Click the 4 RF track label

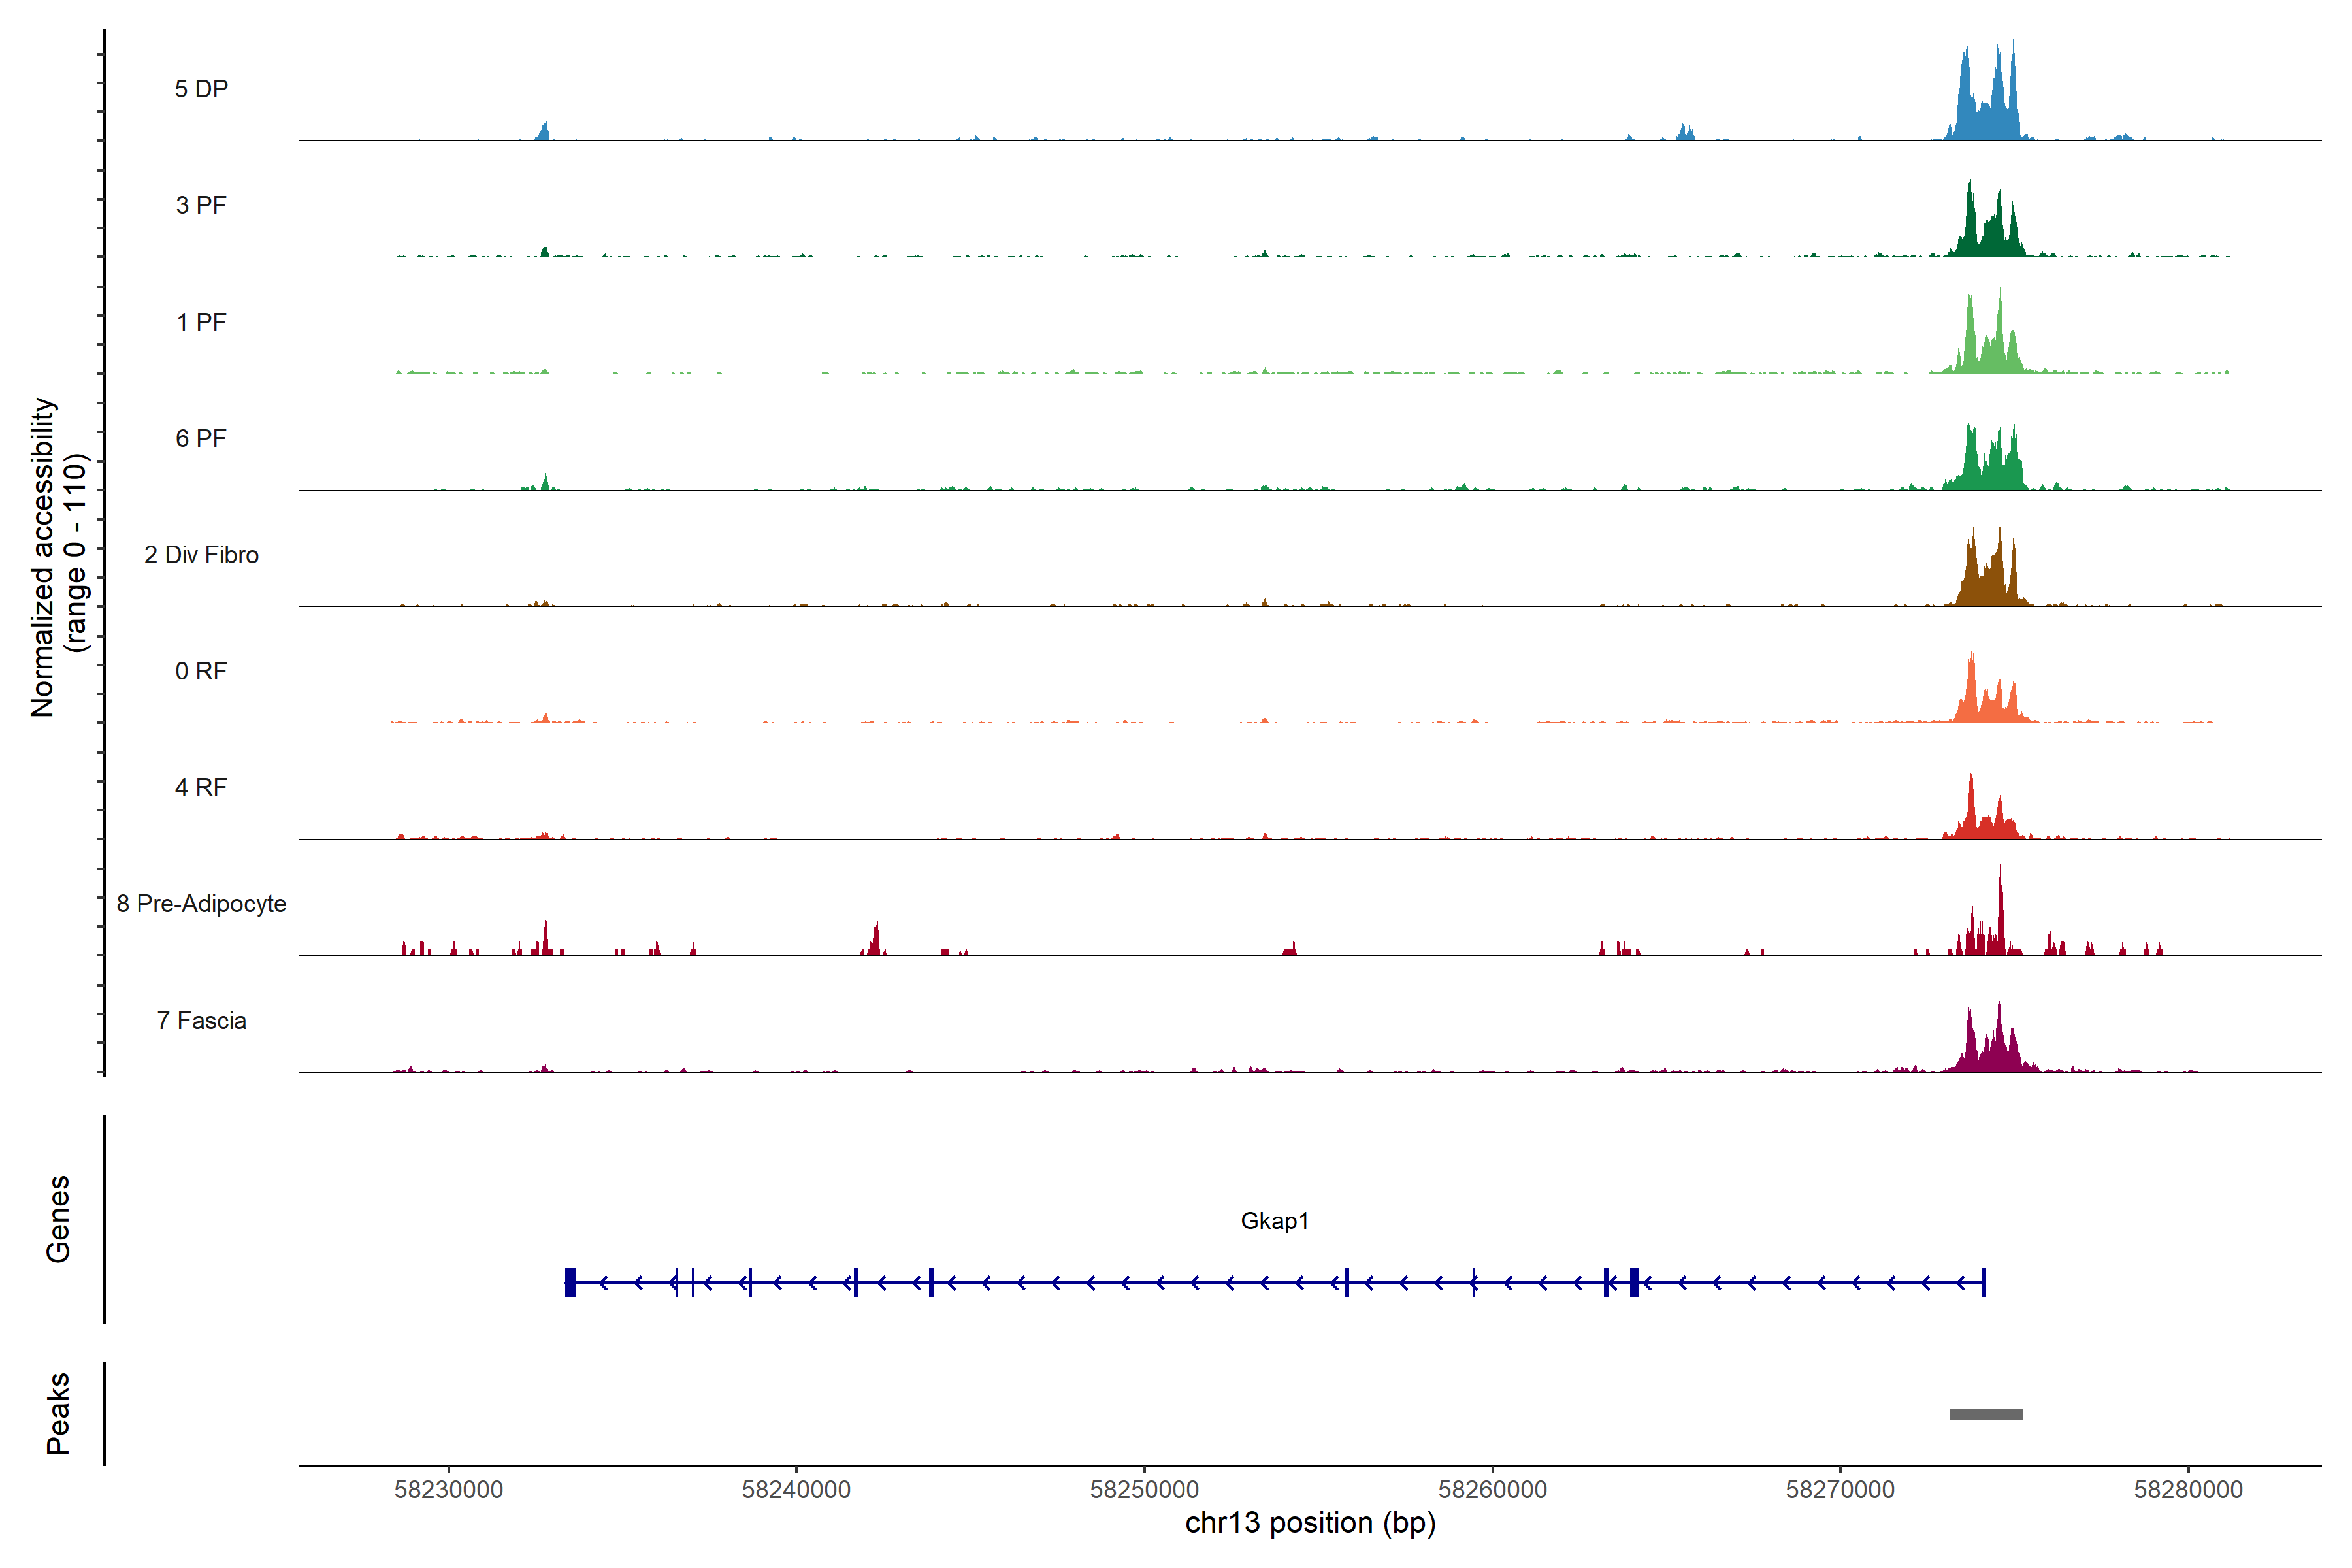click(201, 787)
